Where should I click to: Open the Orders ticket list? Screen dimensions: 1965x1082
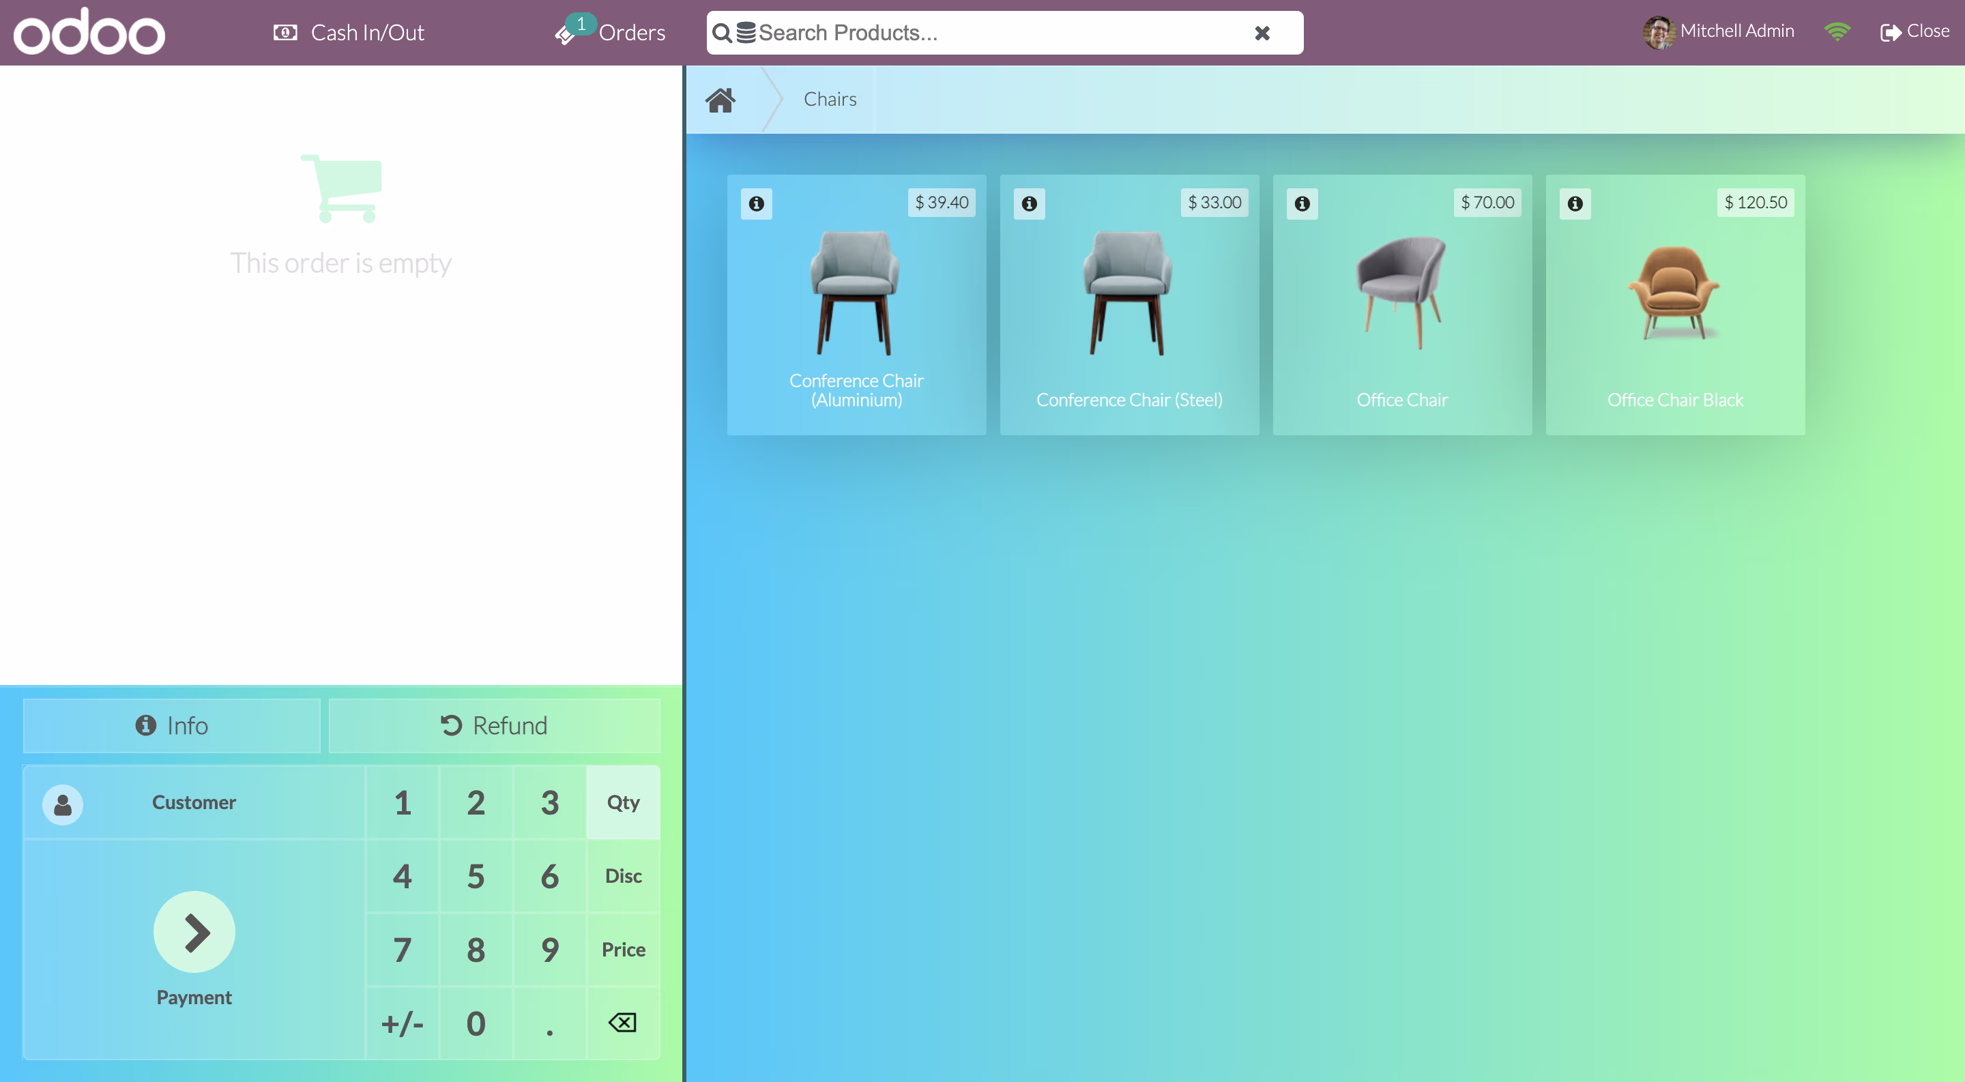[610, 33]
